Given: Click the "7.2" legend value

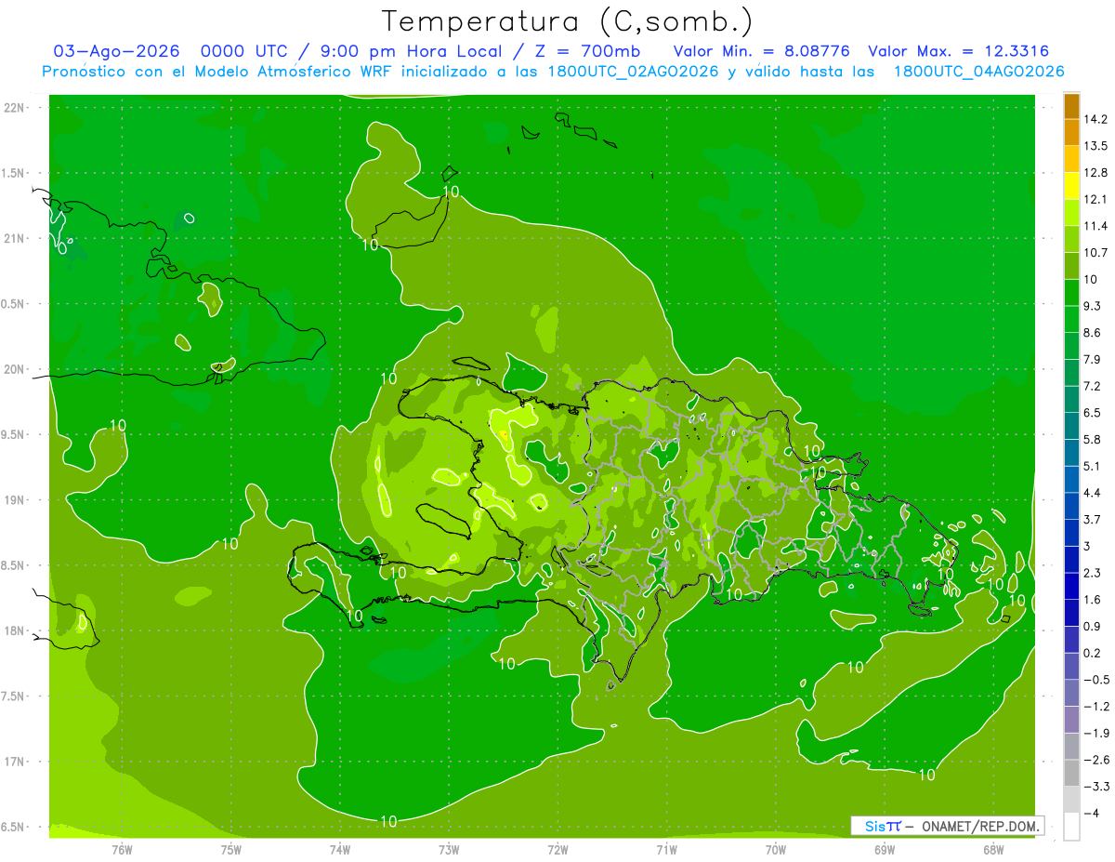Looking at the screenshot, I should click(1092, 386).
